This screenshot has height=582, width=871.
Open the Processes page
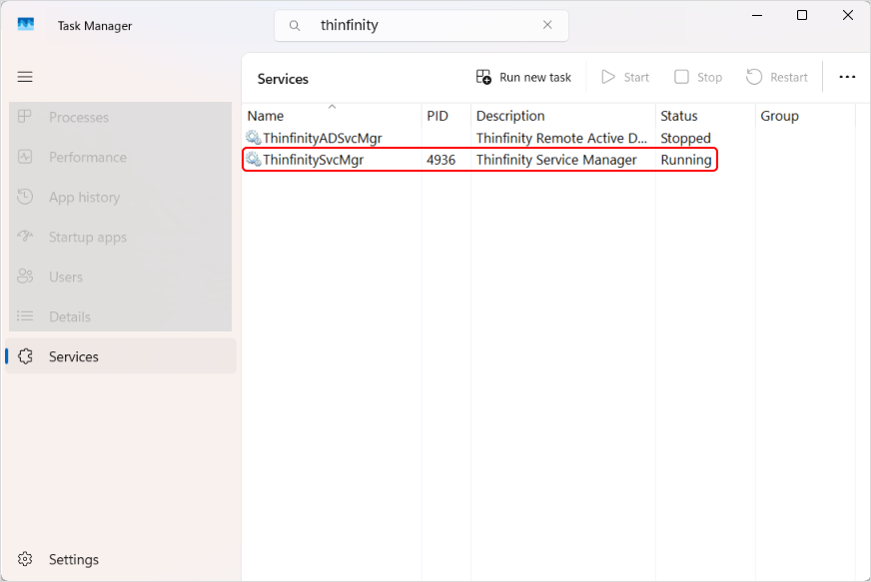(121, 117)
